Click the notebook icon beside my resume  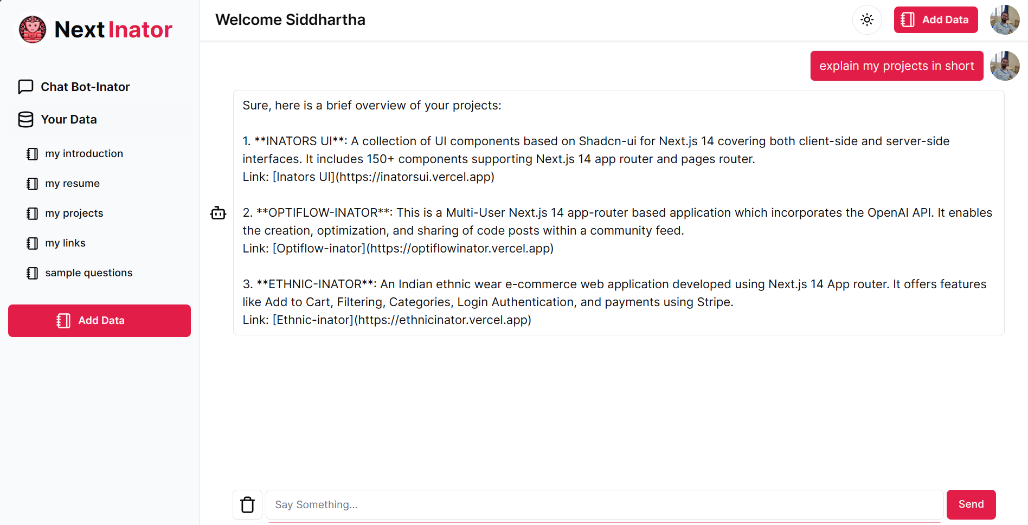click(33, 184)
